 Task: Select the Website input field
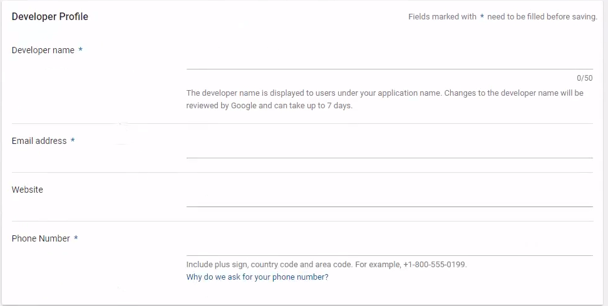pyautogui.click(x=389, y=198)
